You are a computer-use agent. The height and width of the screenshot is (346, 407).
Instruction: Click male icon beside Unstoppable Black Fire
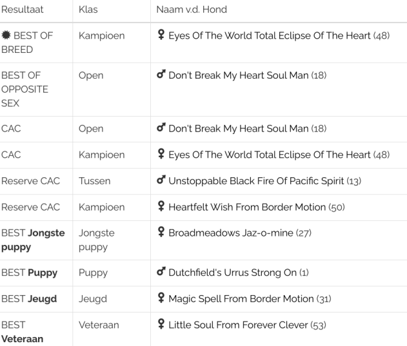click(x=161, y=180)
